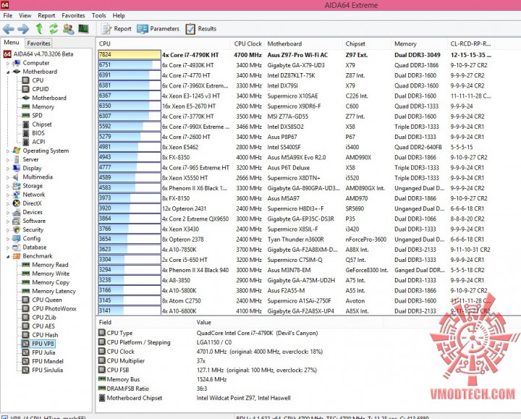Select the FPU SinJulia benchmark
The width and height of the screenshot is (521, 419).
click(x=43, y=371)
